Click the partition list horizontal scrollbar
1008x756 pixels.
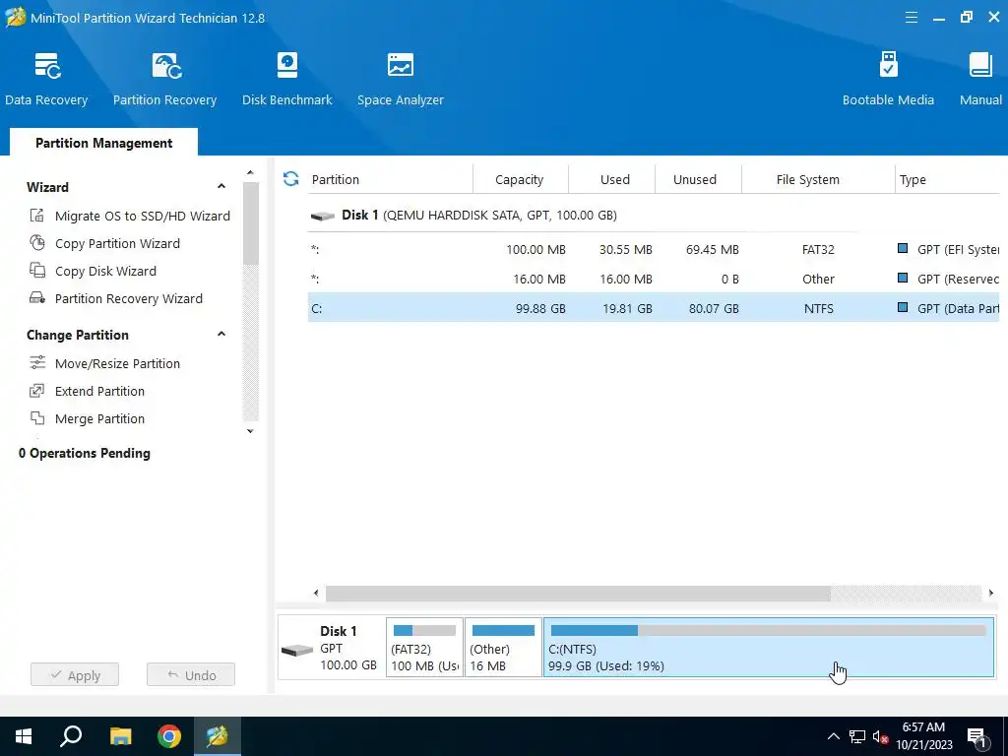(x=578, y=593)
